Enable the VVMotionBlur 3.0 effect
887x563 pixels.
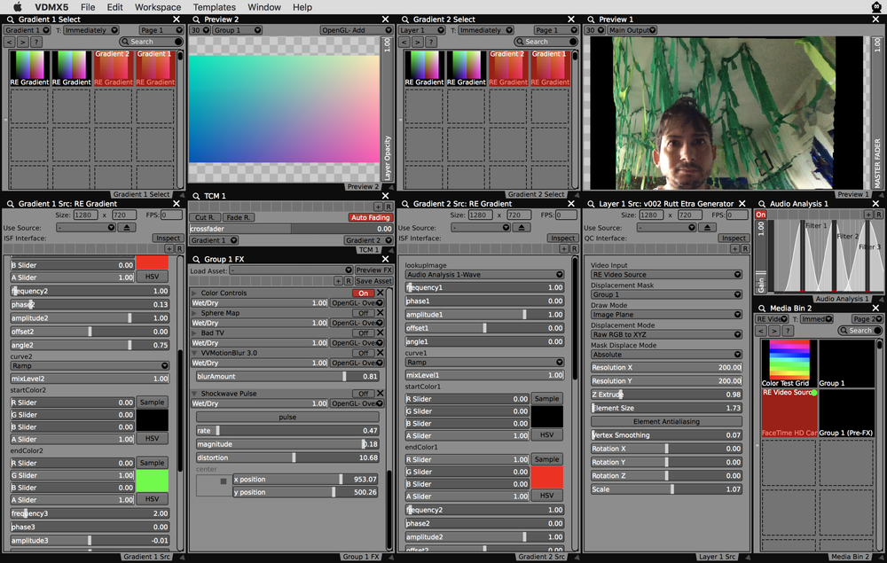click(363, 353)
